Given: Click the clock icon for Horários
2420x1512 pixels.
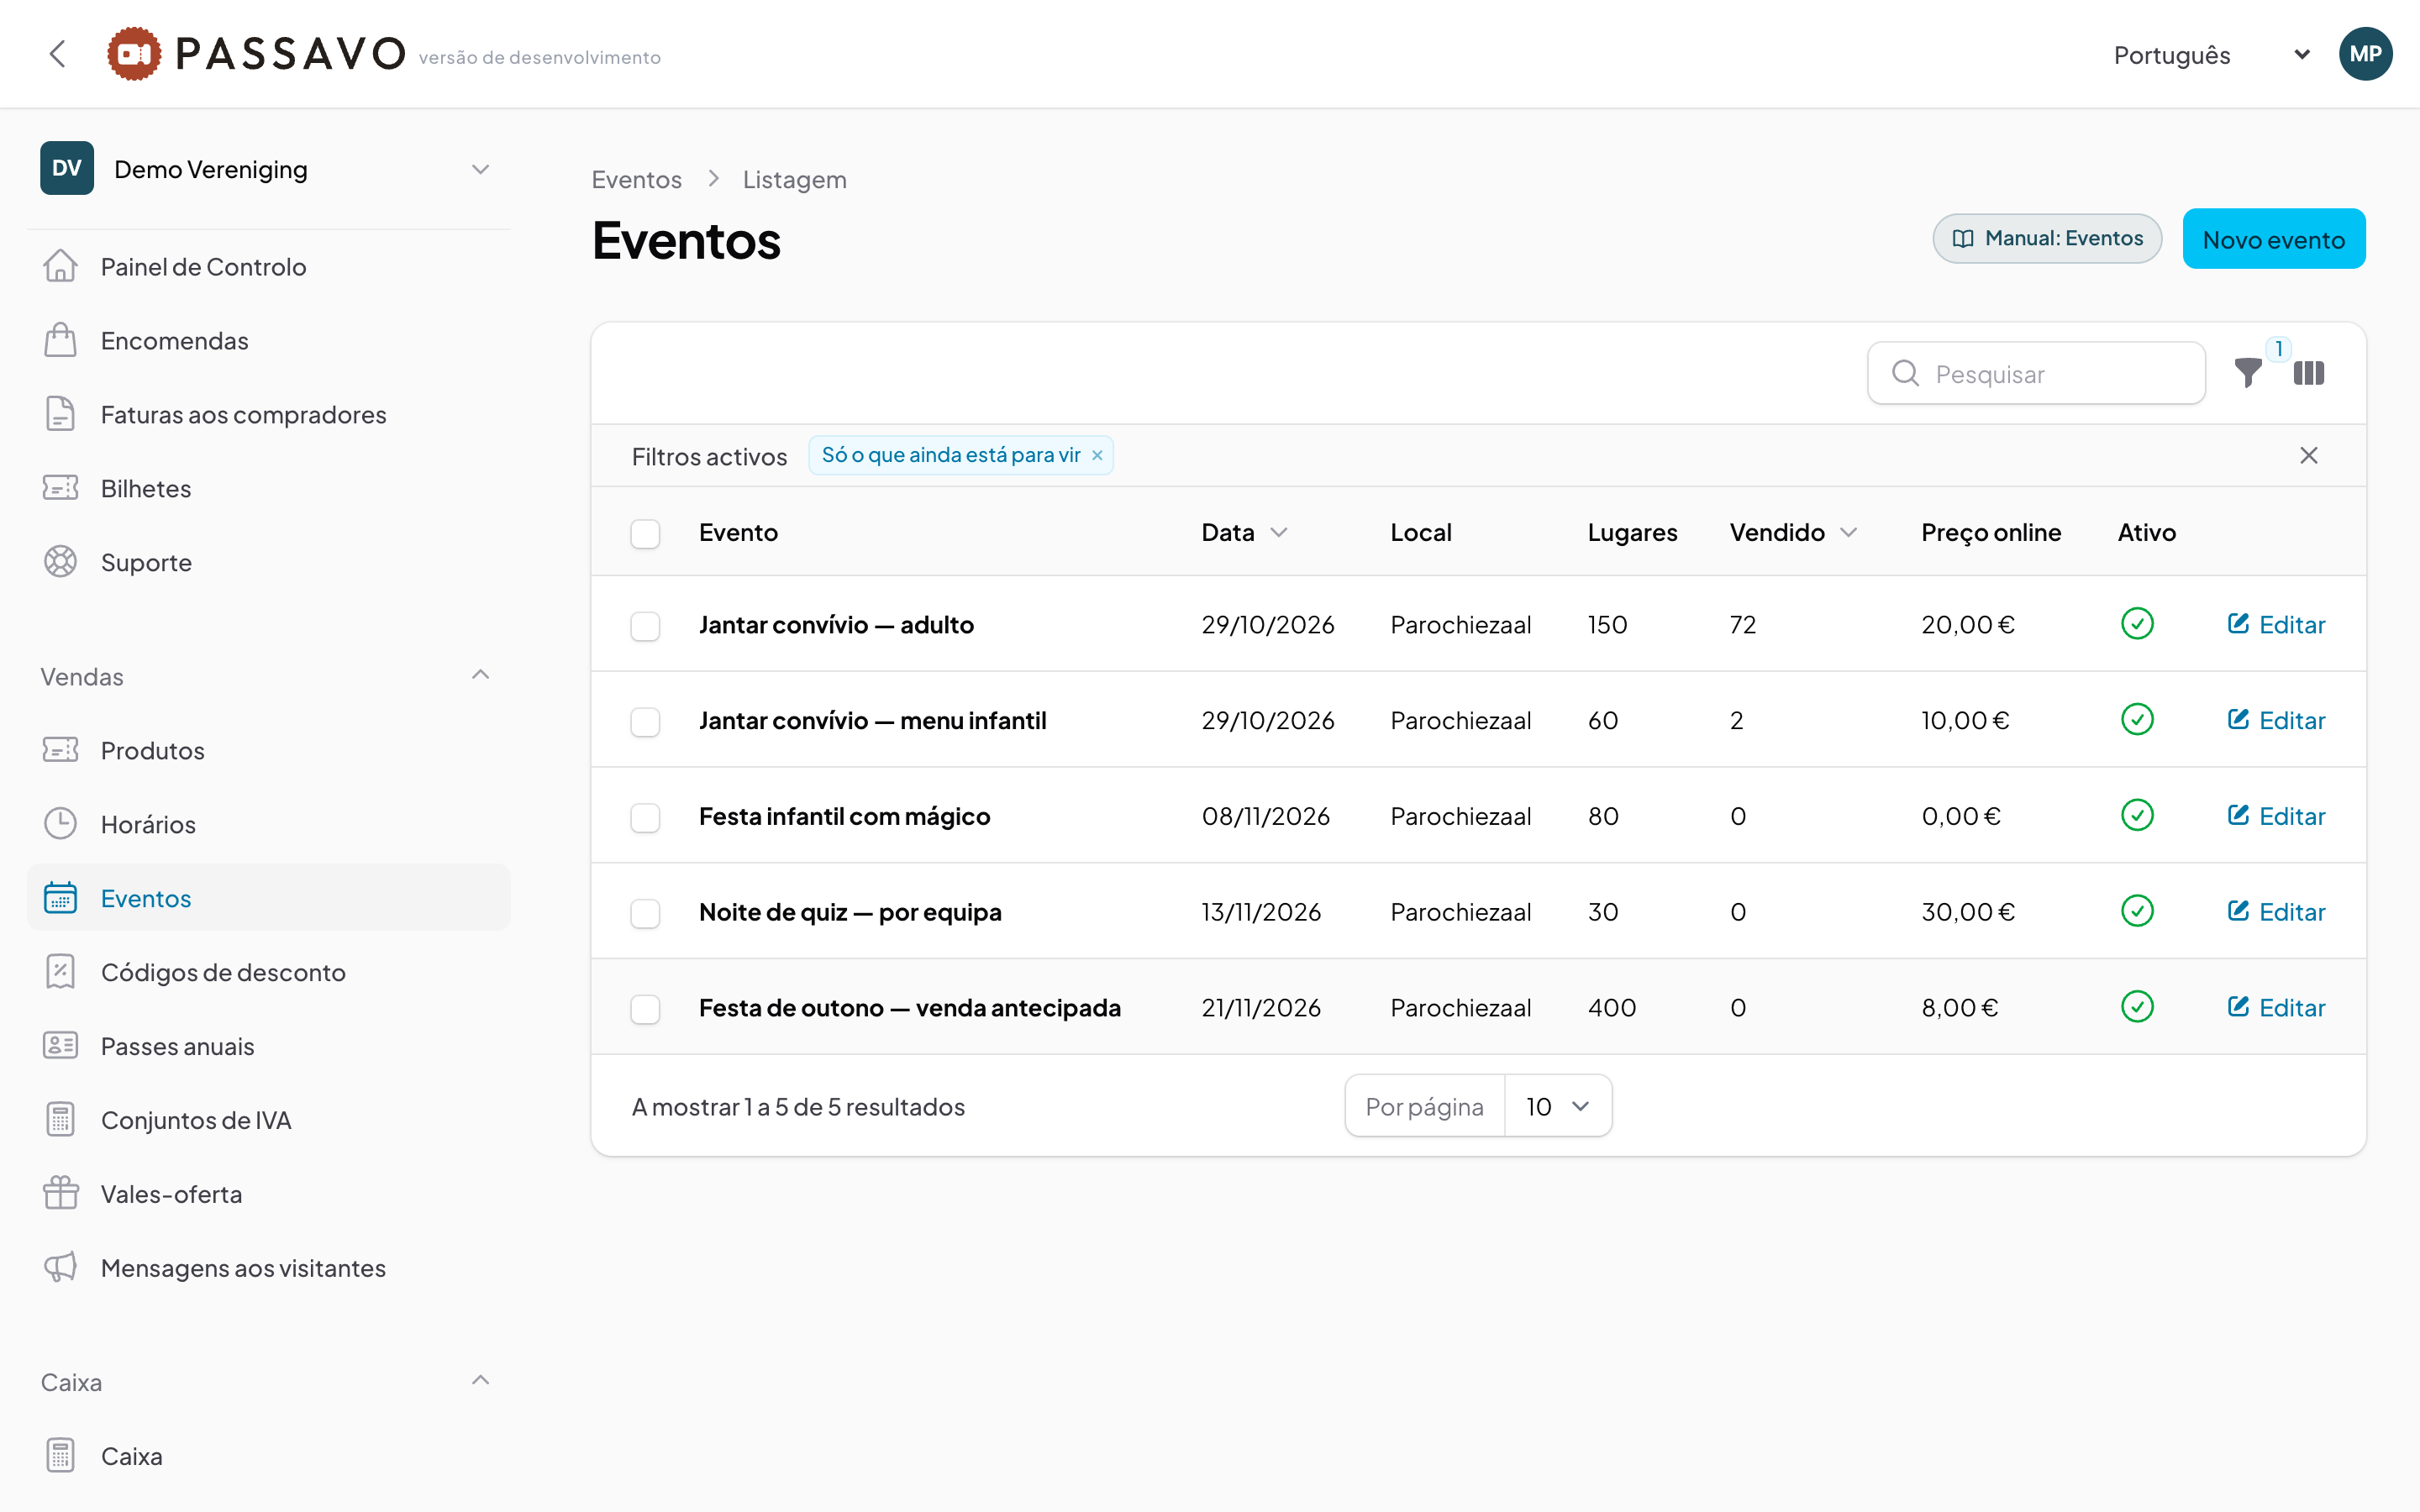Looking at the screenshot, I should (60, 824).
